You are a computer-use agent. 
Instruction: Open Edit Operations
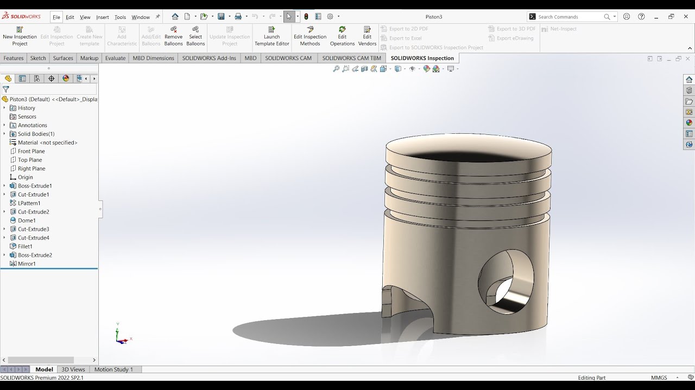tap(342, 36)
